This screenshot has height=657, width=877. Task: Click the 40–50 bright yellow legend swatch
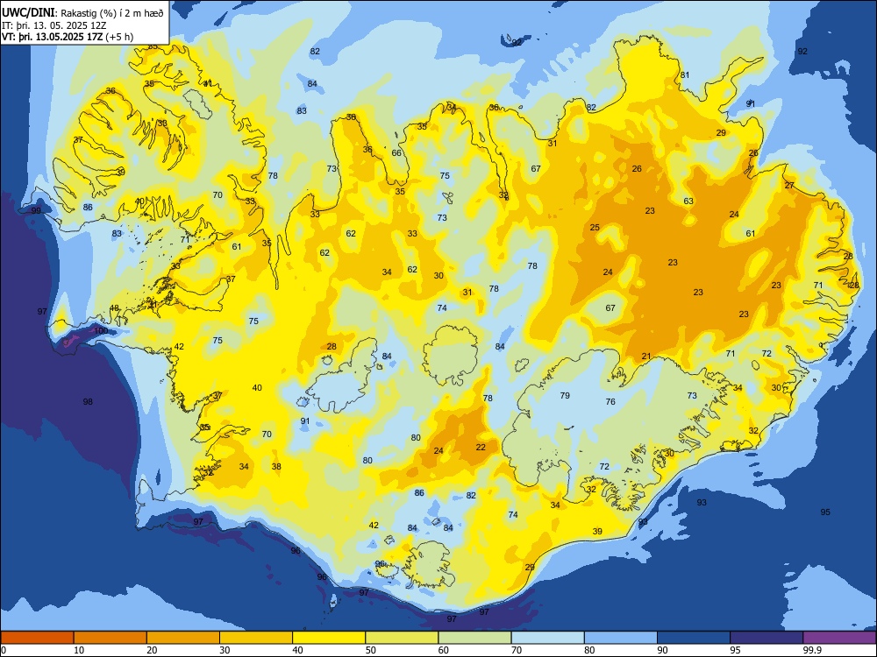[x=329, y=638]
